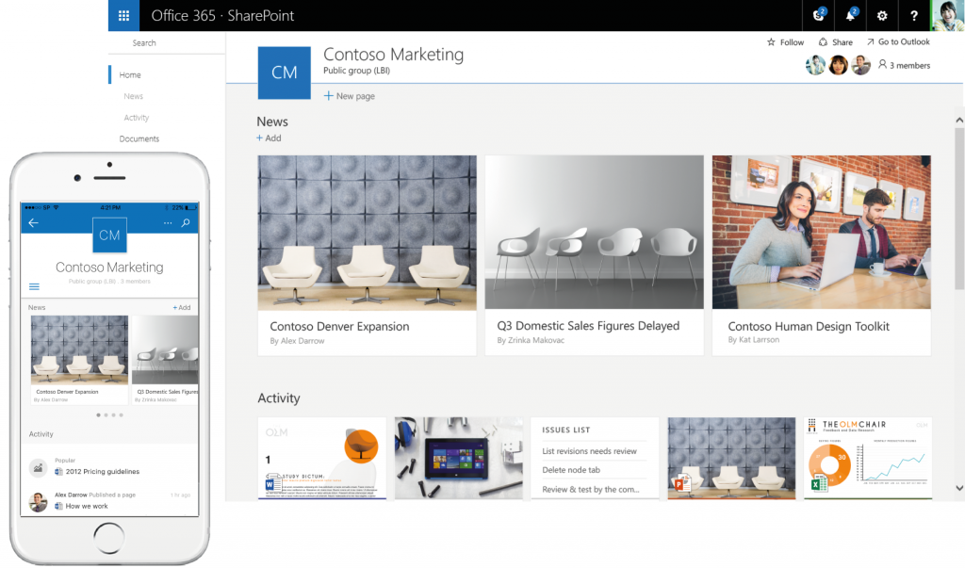Click the second member avatar in header
Image resolution: width=965 pixels, height=568 pixels.
click(838, 65)
